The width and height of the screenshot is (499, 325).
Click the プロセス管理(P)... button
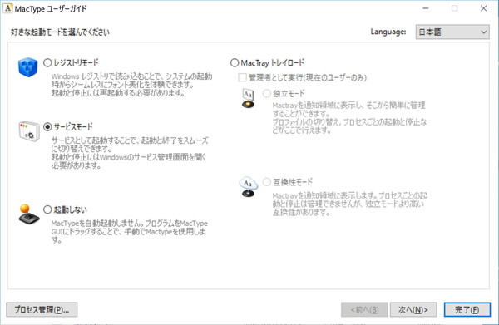point(42,309)
